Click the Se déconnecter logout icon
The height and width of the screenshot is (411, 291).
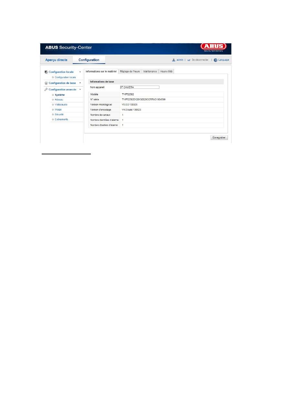[x=189, y=60]
